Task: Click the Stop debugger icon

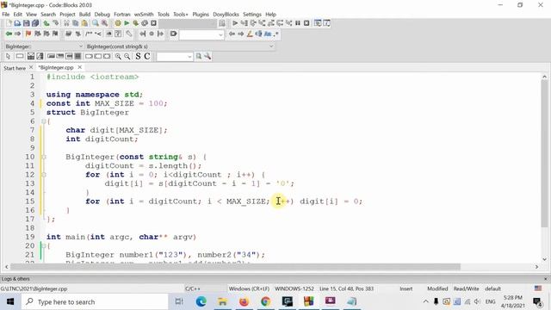Action: pos(306,23)
